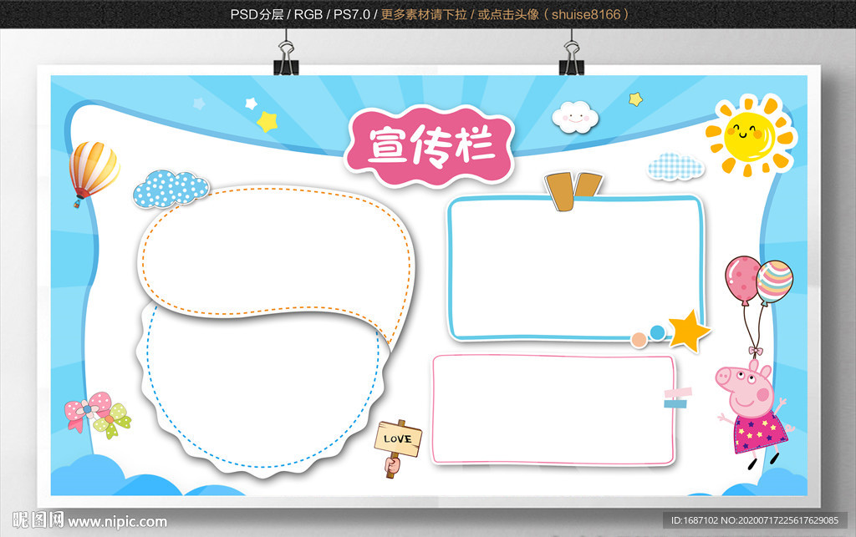Click the pink dotted balloon

coord(742,278)
